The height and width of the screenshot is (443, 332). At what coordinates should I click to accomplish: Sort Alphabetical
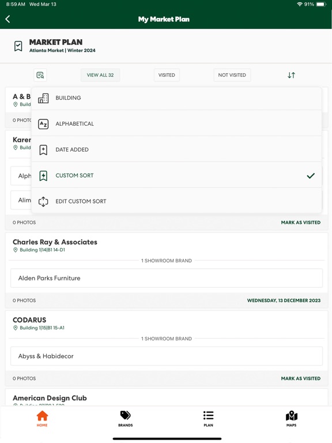(x=176, y=124)
